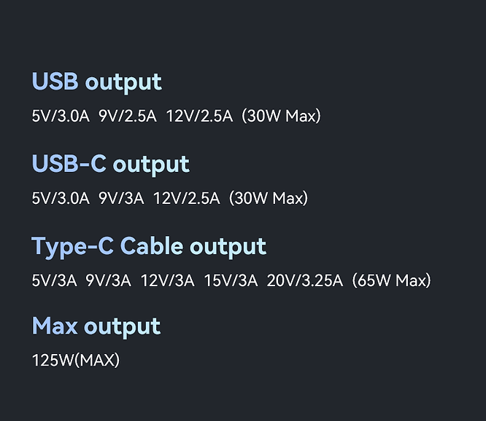The height and width of the screenshot is (421, 486).
Task: Select 5V/3.0A under USB-C output
Action: tap(61, 198)
